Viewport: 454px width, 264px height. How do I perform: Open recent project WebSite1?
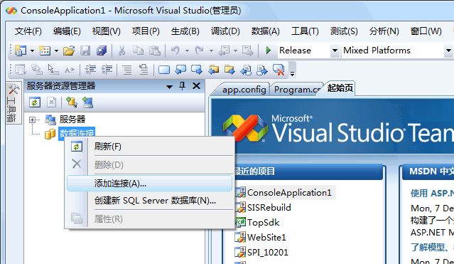[x=266, y=238]
